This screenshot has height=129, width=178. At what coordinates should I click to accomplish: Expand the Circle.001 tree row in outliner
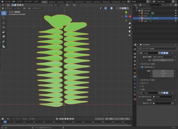(140, 18)
